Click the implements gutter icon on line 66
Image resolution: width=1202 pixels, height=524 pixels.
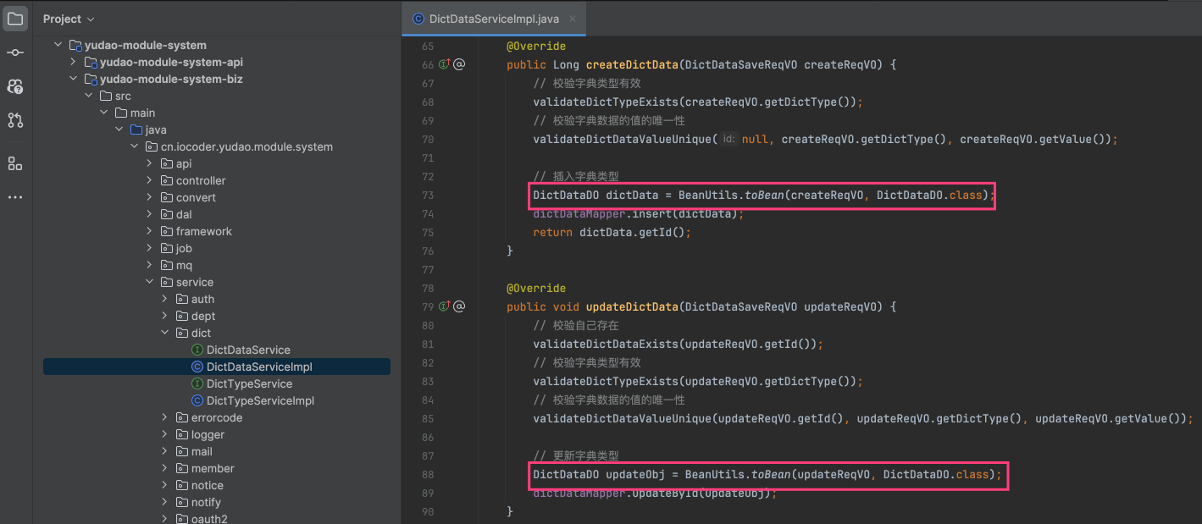[x=443, y=64]
